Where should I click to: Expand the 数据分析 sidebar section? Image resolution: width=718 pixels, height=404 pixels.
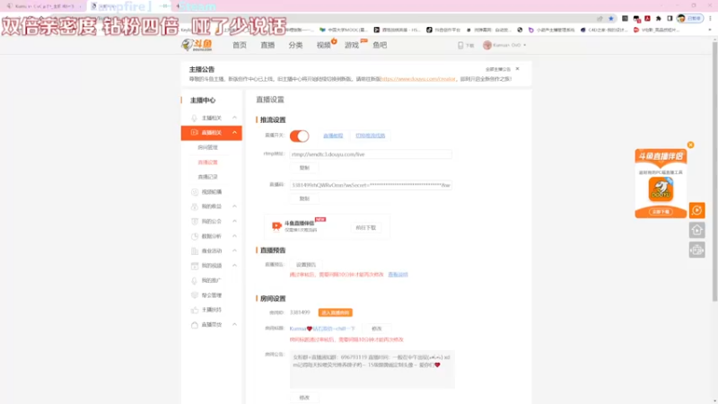[234, 236]
